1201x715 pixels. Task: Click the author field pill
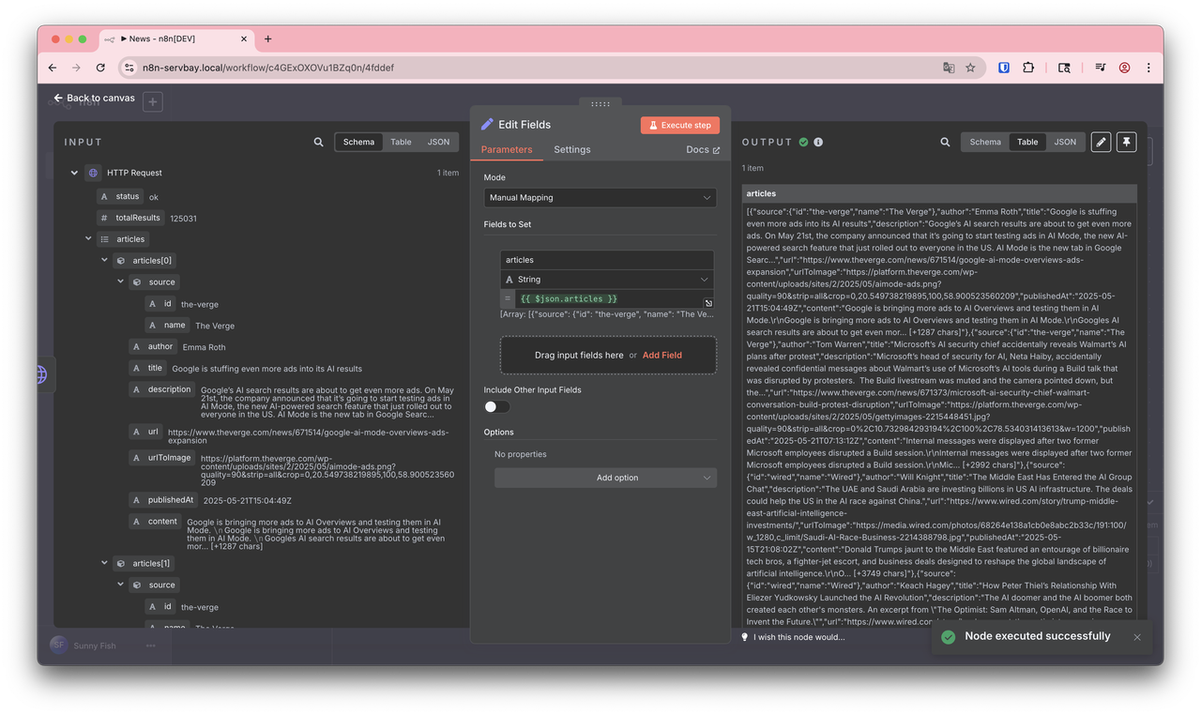click(153, 346)
